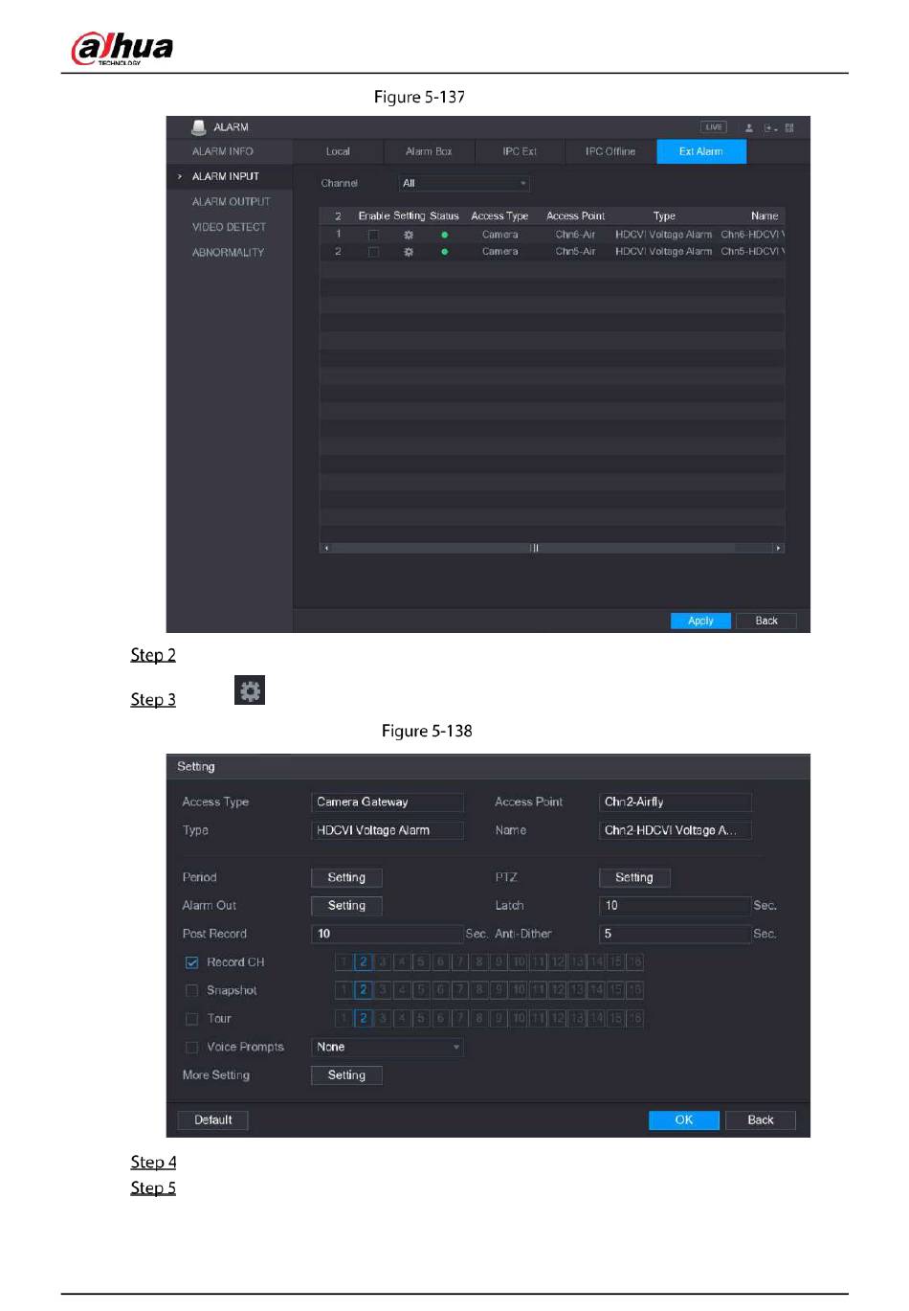Enable the Voice Prompts checkbox

[191, 1047]
